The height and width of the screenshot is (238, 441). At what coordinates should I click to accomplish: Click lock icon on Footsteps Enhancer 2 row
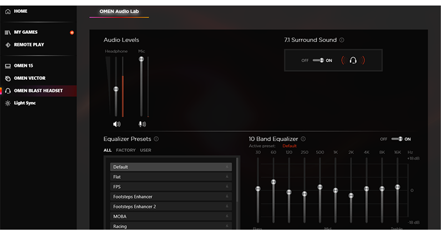tap(227, 206)
